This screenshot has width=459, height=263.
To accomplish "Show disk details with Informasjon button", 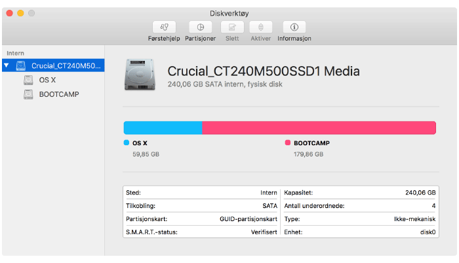I will tap(294, 27).
